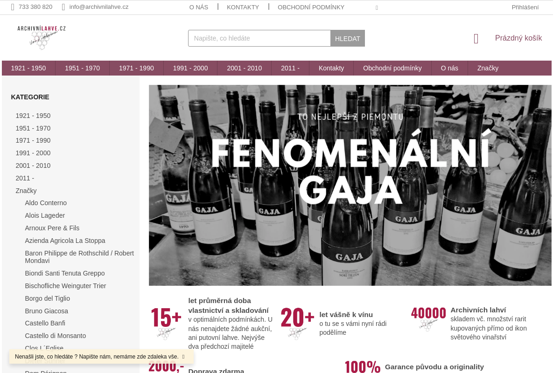Open the Přihlášení login link
560x373 pixels.
click(525, 7)
